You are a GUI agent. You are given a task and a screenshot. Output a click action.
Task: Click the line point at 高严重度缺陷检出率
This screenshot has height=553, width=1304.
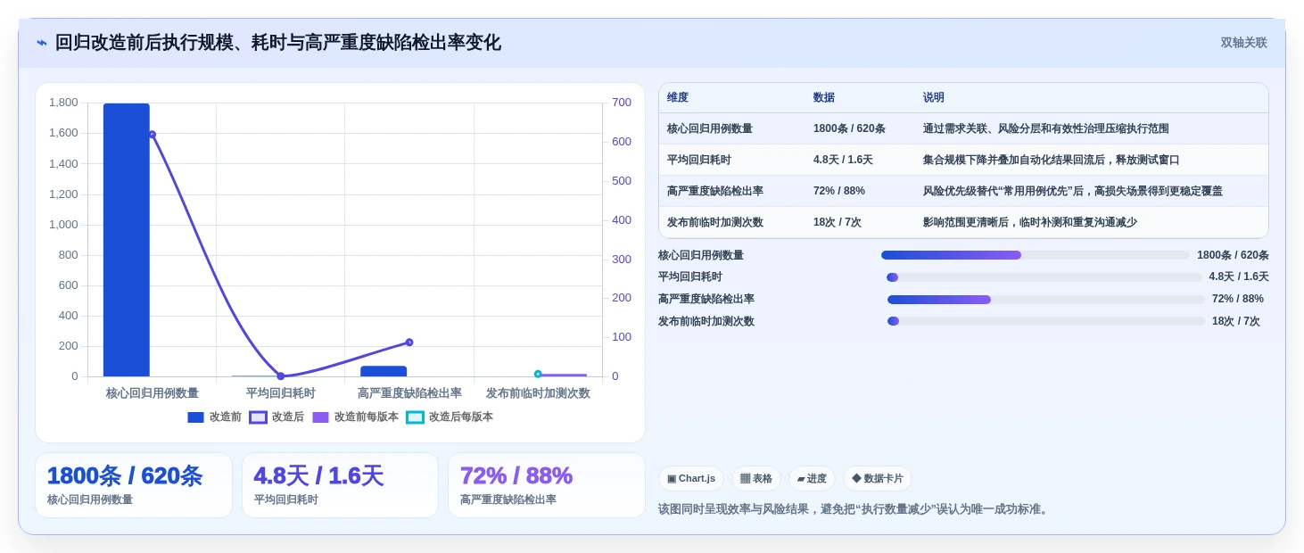pyautogui.click(x=409, y=343)
